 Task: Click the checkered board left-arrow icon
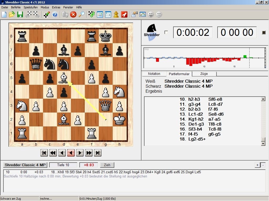(28, 15)
